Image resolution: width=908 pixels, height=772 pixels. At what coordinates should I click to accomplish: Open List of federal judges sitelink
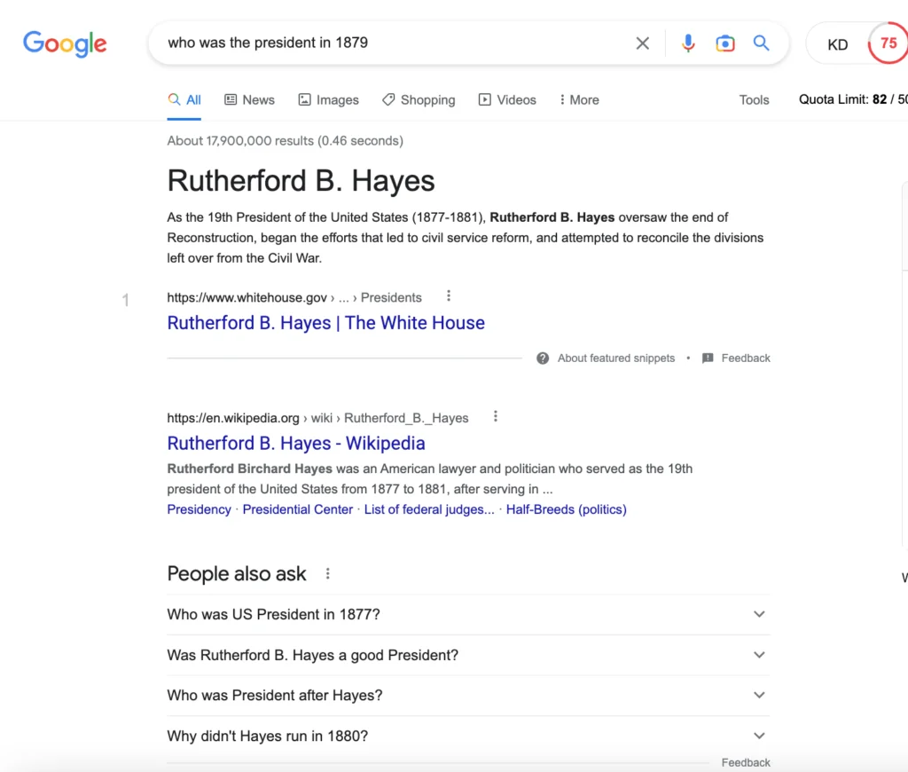429,509
